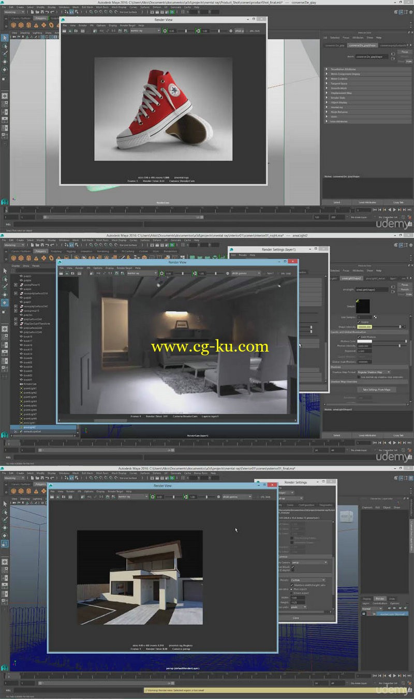This screenshot has height=699, width=414.
Task: Click the polygon sphere shelf icon in productShot_final
Action: 14,25
